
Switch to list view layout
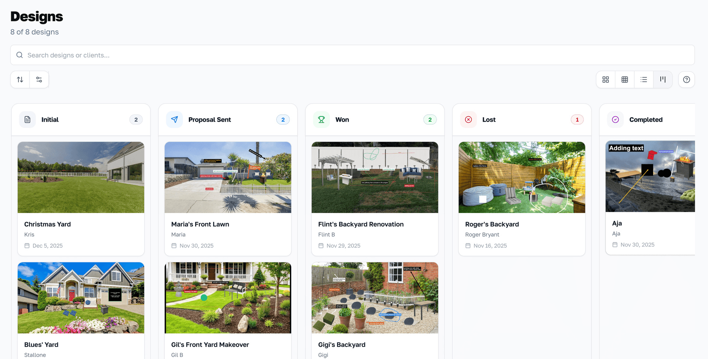coord(644,80)
